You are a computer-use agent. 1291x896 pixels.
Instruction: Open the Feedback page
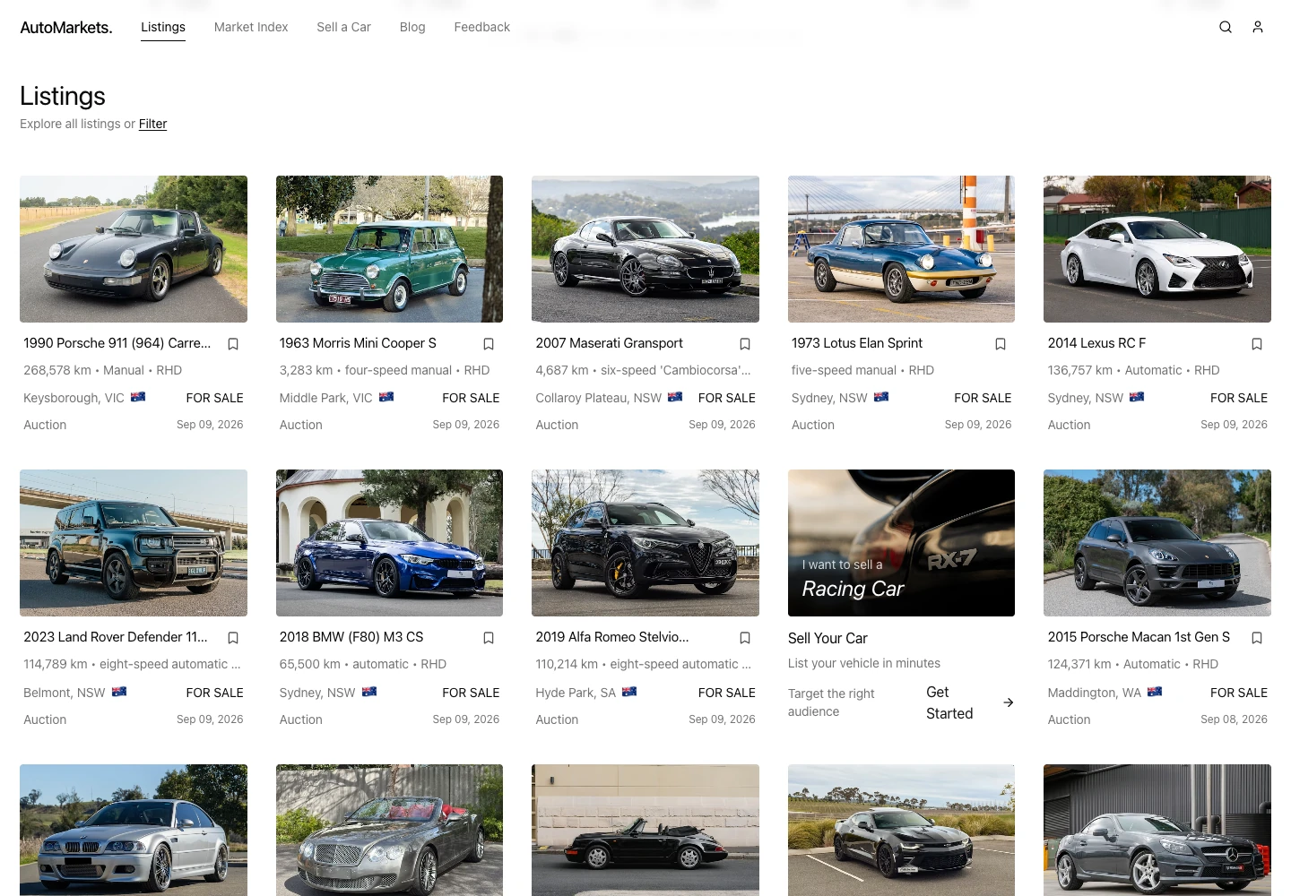tap(481, 27)
